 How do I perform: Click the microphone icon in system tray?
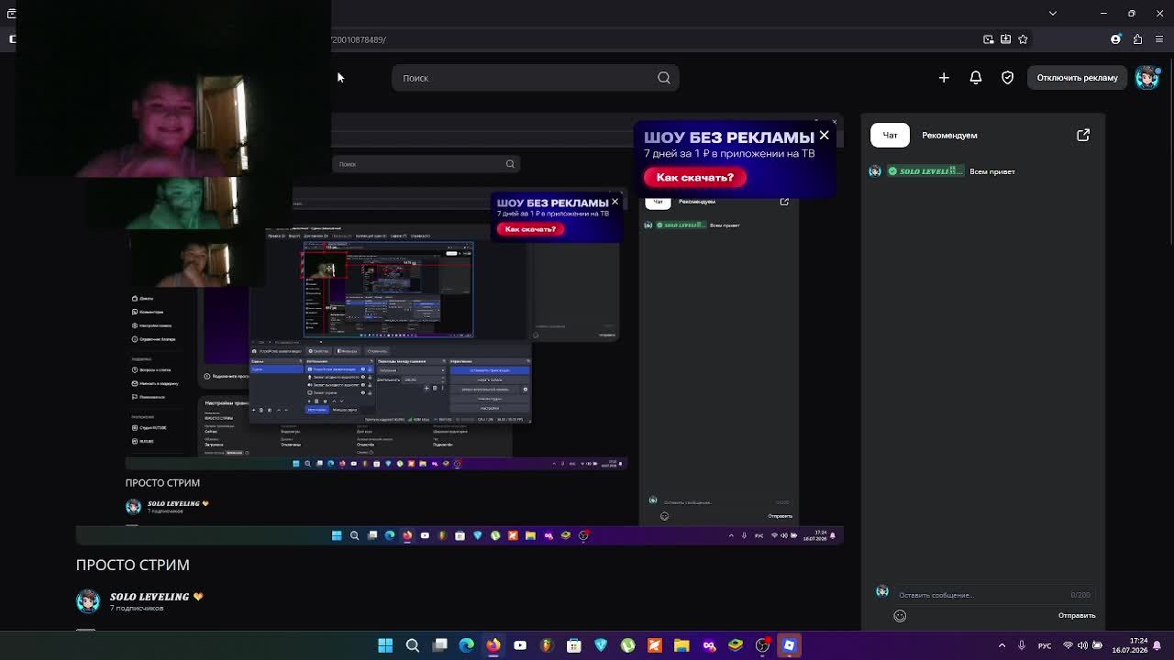coord(1022,645)
